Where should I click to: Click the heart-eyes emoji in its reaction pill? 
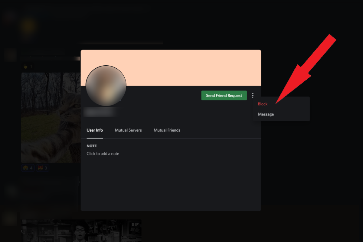coord(40,168)
